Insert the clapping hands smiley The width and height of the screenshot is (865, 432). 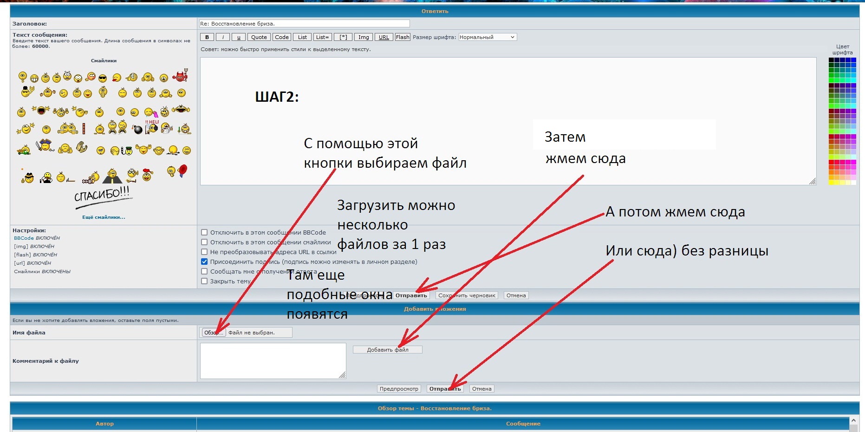pos(81,148)
